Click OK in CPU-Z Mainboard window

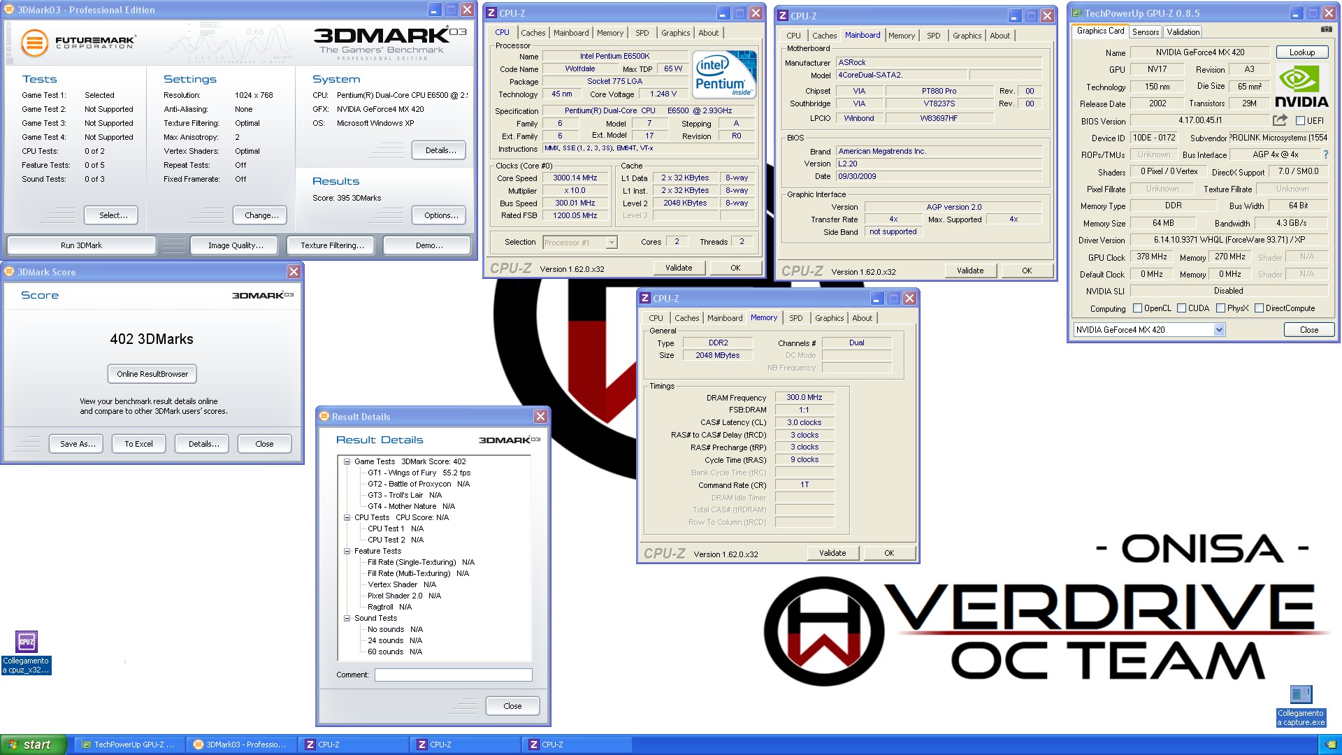[1026, 271]
